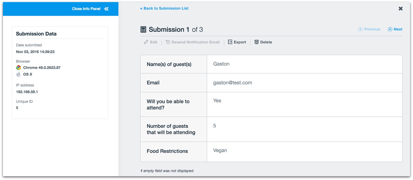Click the Next arrow circle icon
The height and width of the screenshot is (180, 413).
pyautogui.click(x=390, y=29)
